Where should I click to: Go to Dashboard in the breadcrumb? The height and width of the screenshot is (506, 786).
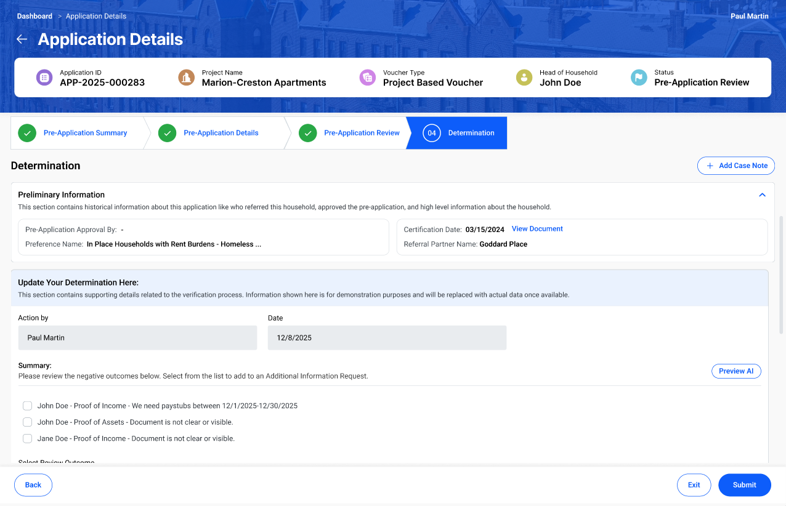(x=34, y=16)
